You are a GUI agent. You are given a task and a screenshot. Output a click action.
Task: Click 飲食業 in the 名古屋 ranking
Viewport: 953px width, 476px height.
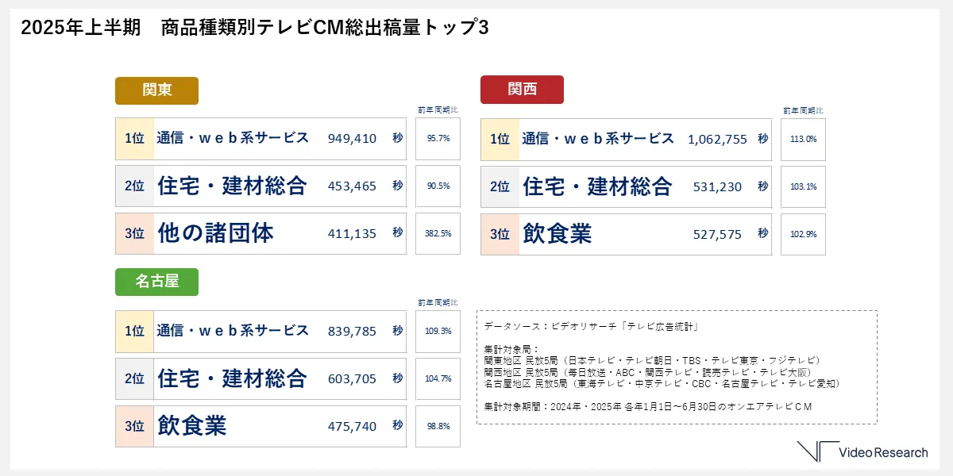192,426
